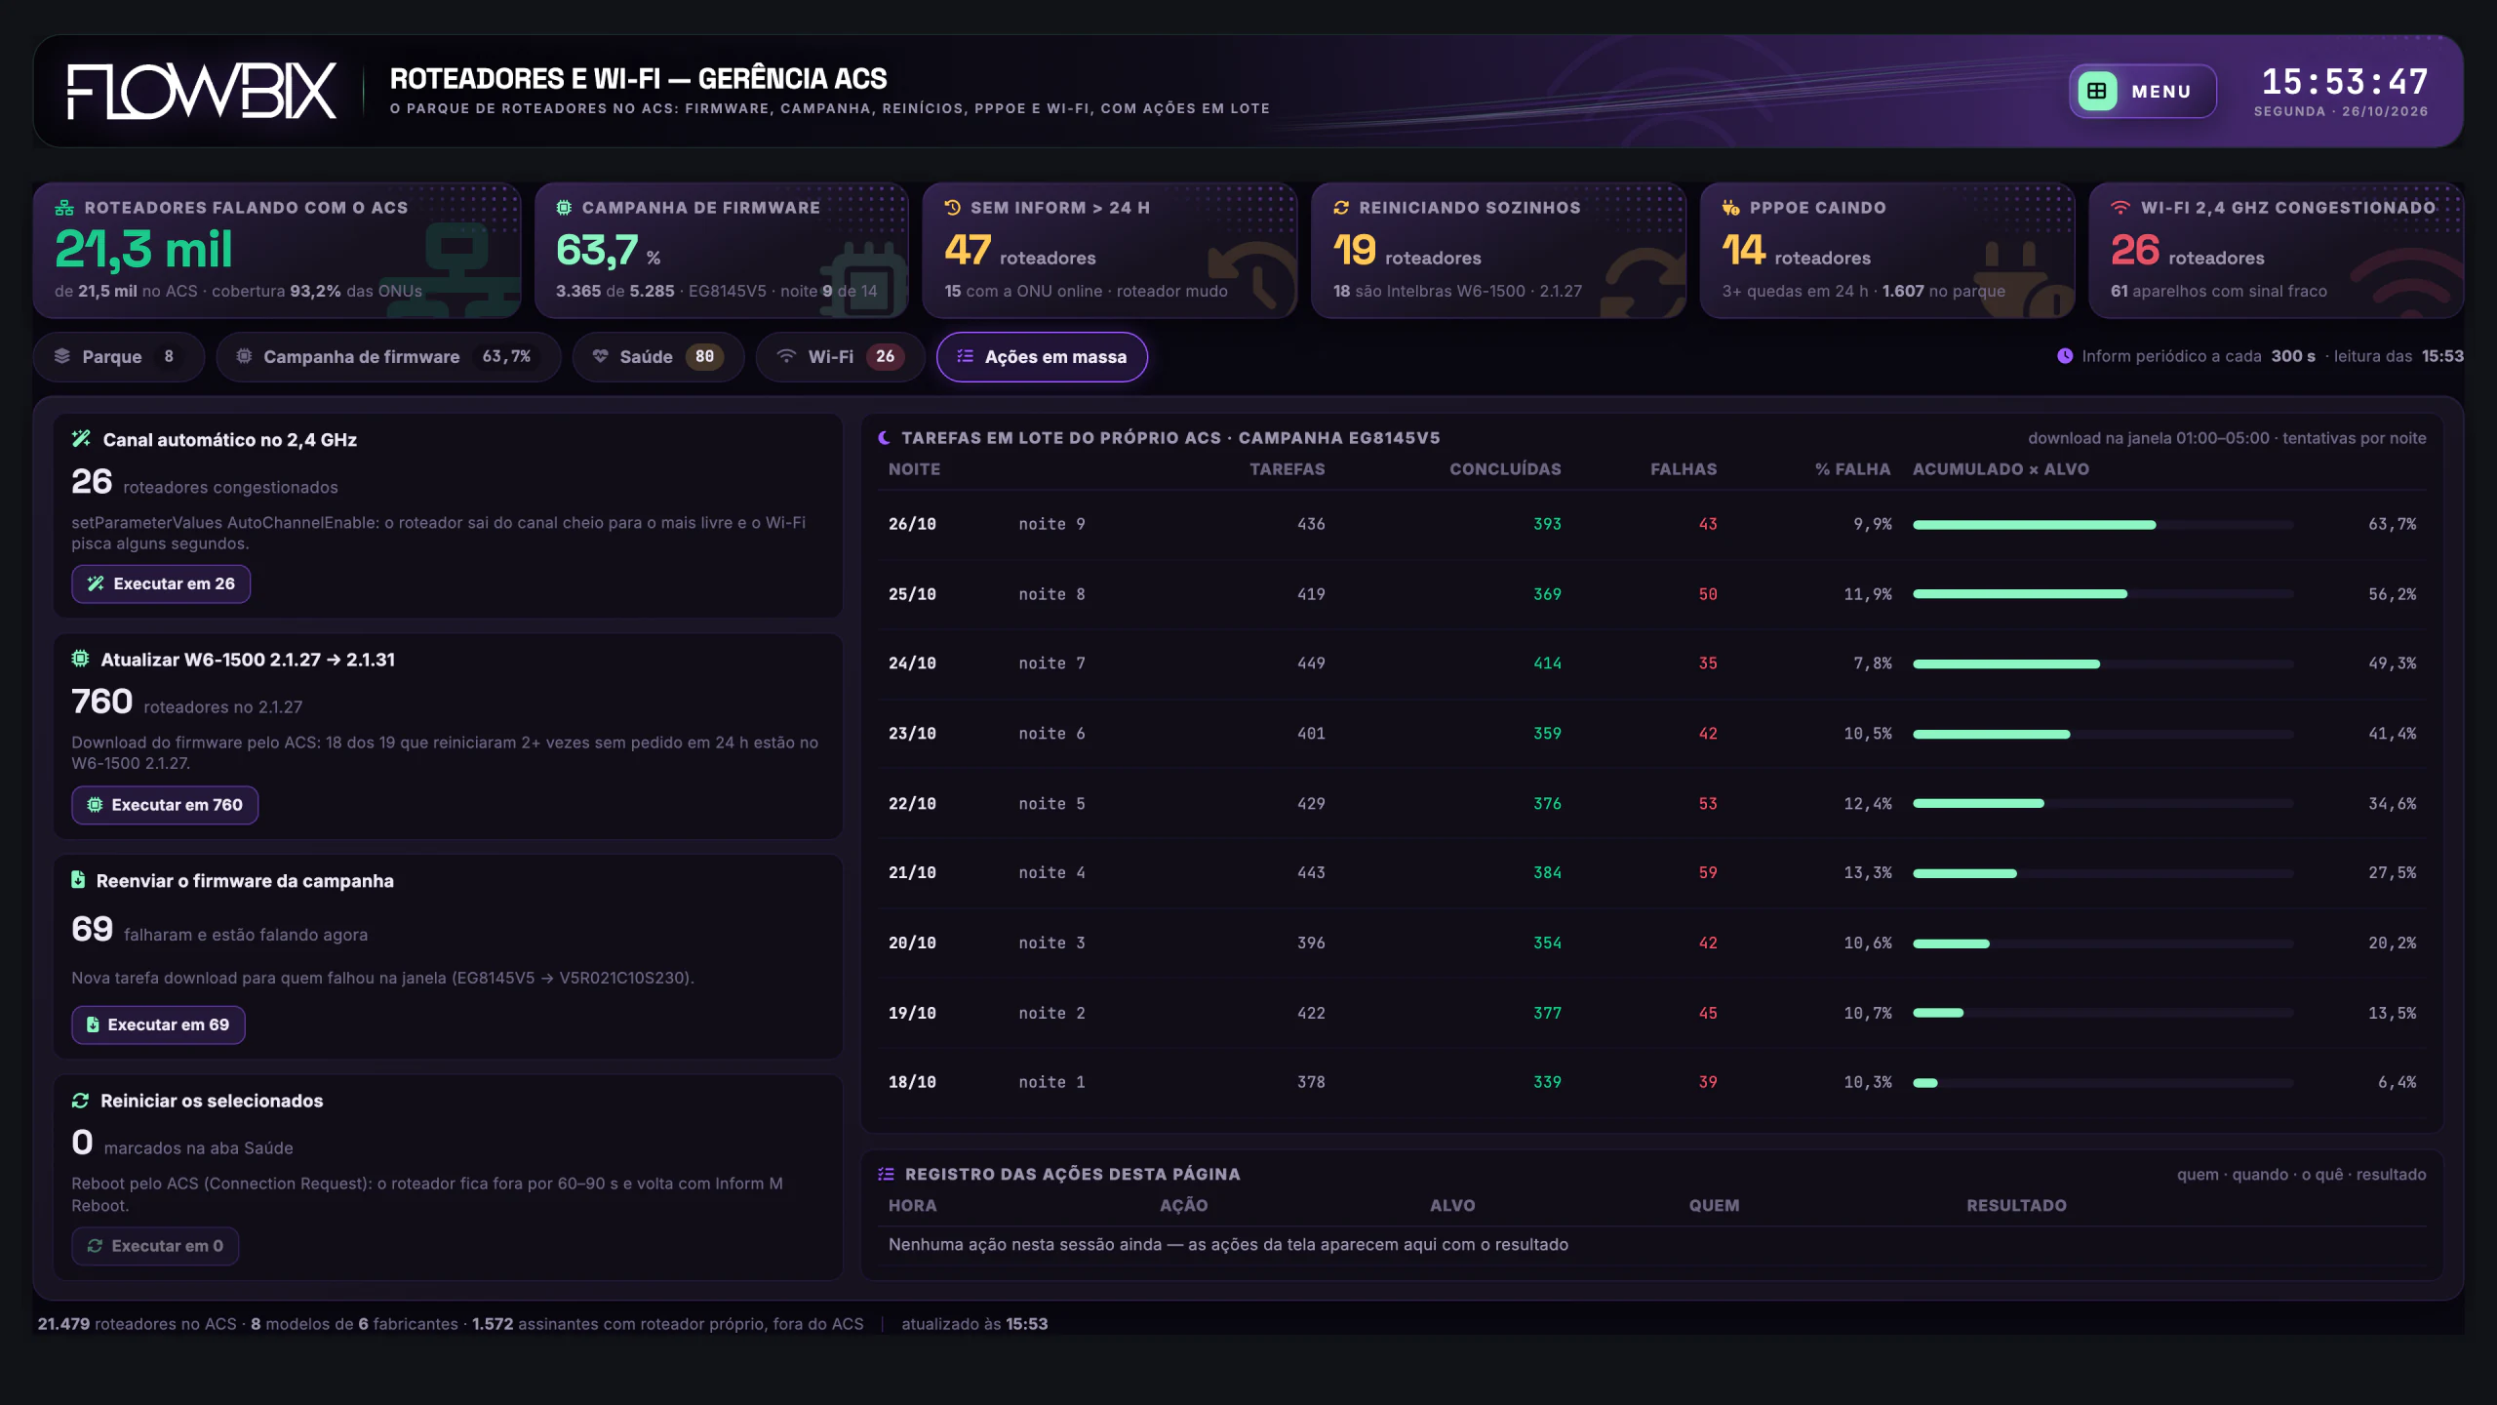
Task: Click the clock icon next to Inform periódico
Action: [2065, 356]
